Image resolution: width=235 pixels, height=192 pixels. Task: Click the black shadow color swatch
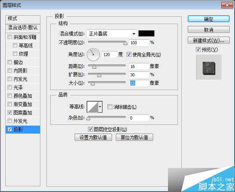coord(146,34)
